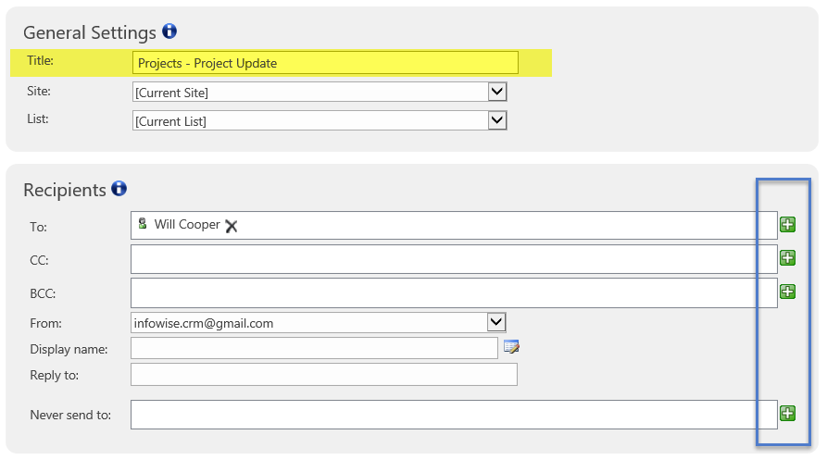Click the General Settings info icon
This screenshot has width=827, height=460.
[169, 31]
